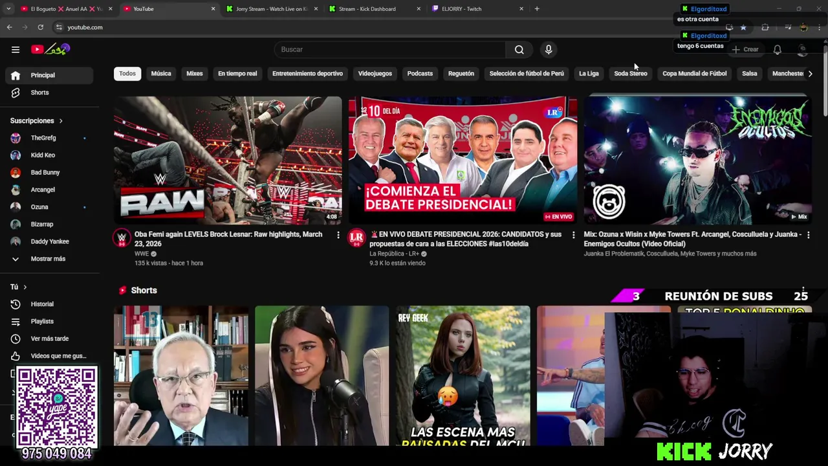Open a new browser tab
The height and width of the screenshot is (466, 828).
pyautogui.click(x=537, y=9)
